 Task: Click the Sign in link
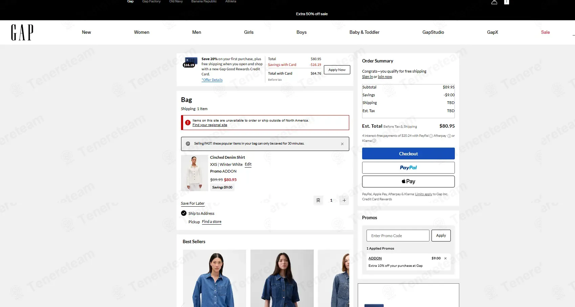(x=368, y=77)
